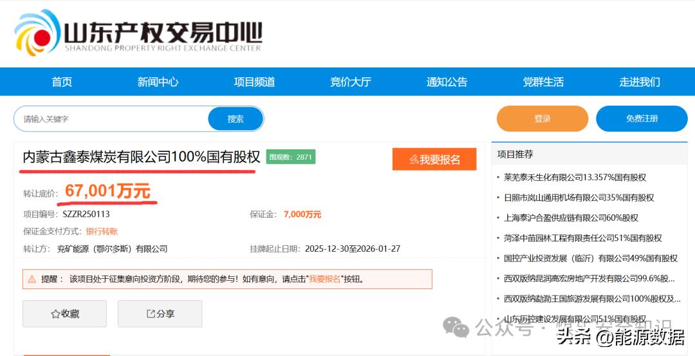Click the Shandong Property Right Exchange Center logo

[138, 33]
